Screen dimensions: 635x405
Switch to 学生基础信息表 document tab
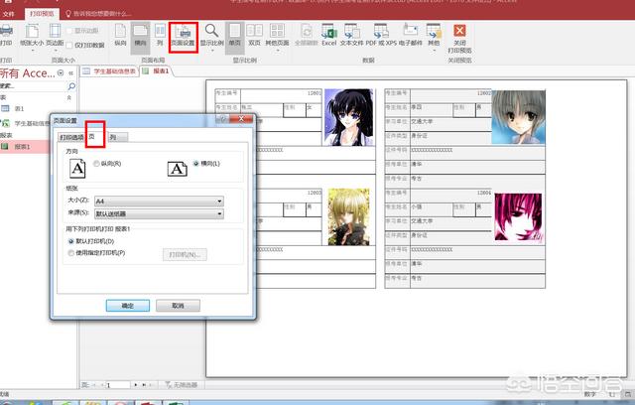tap(109, 71)
